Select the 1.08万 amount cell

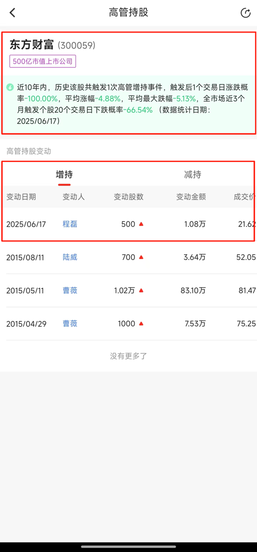[195, 224]
